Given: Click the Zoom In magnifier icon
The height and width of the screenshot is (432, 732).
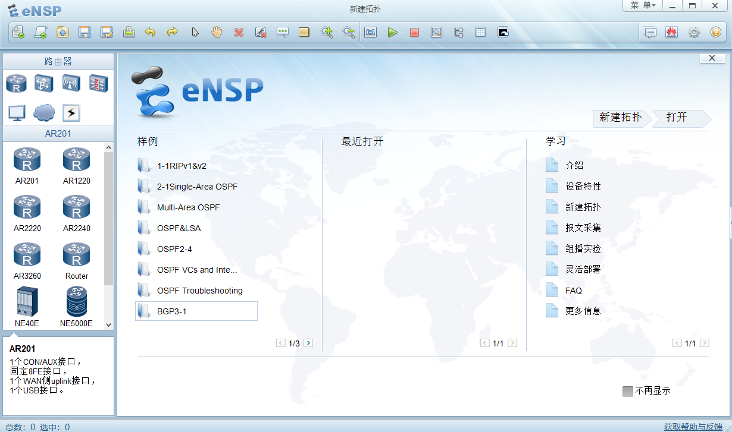Looking at the screenshot, I should click(x=327, y=32).
